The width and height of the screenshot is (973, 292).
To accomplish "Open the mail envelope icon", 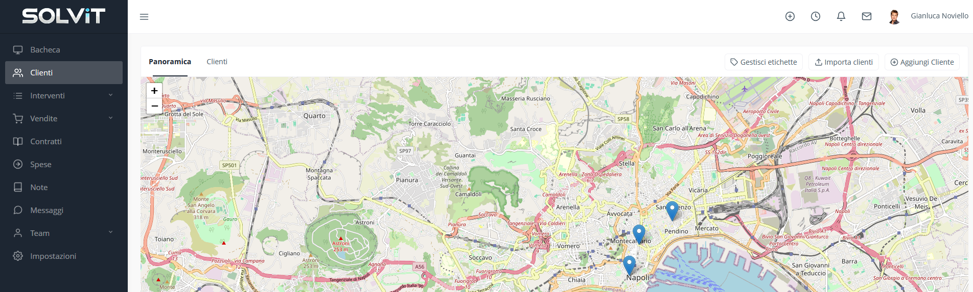I will 867,16.
